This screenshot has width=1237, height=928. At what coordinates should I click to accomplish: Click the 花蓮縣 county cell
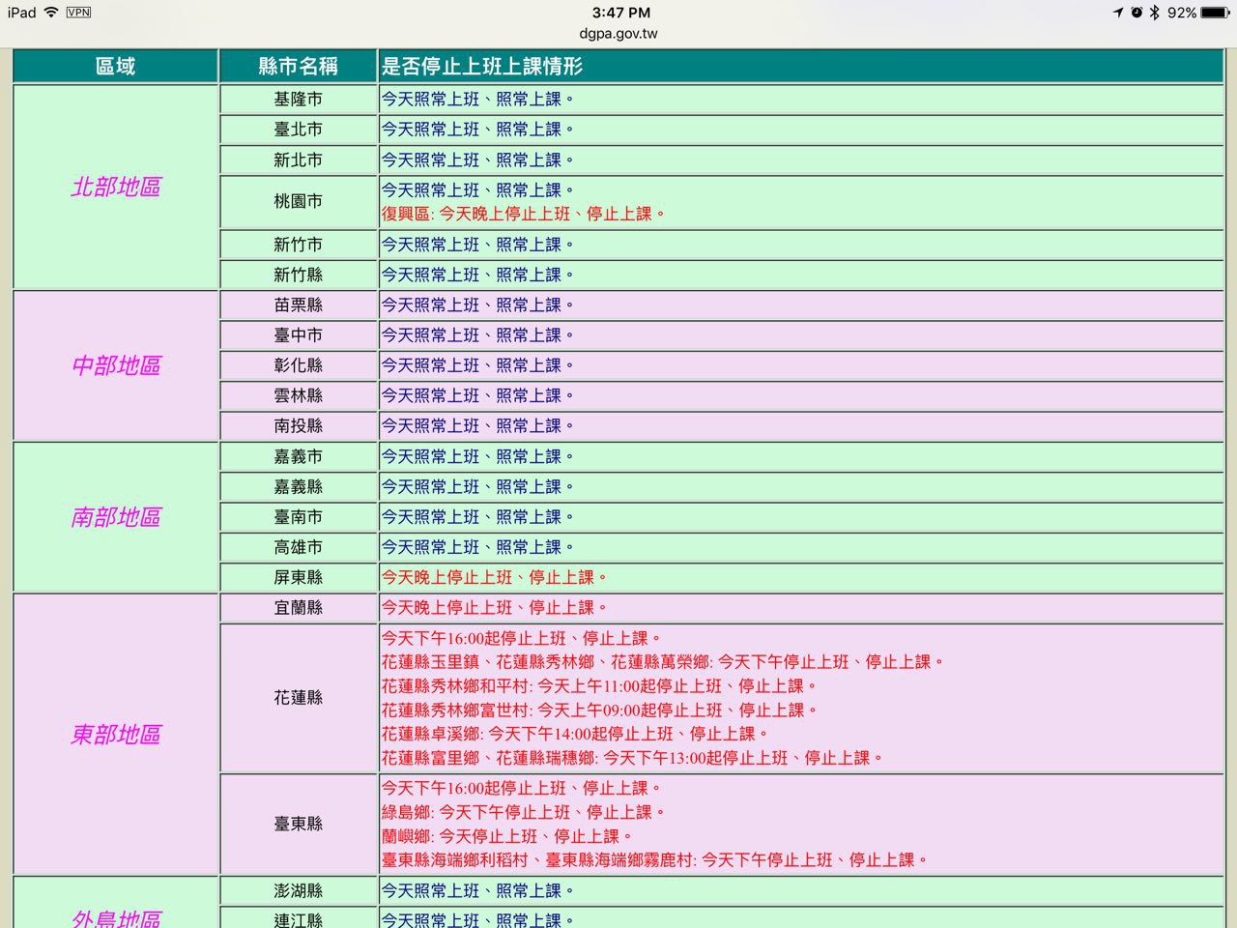(x=298, y=698)
